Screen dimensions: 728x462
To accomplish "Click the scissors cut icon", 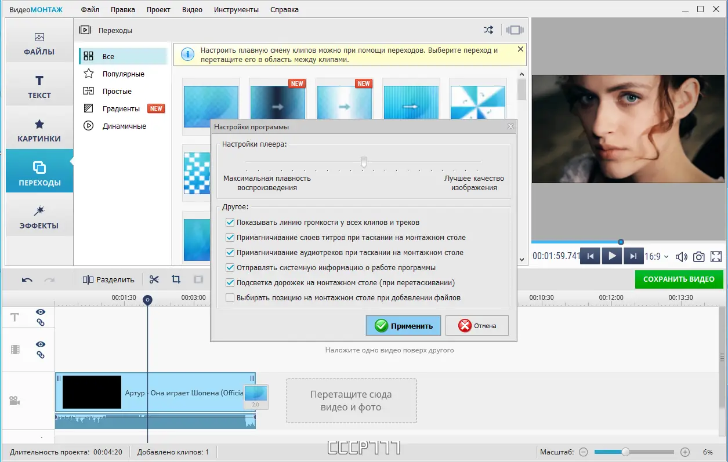I will click(x=154, y=279).
